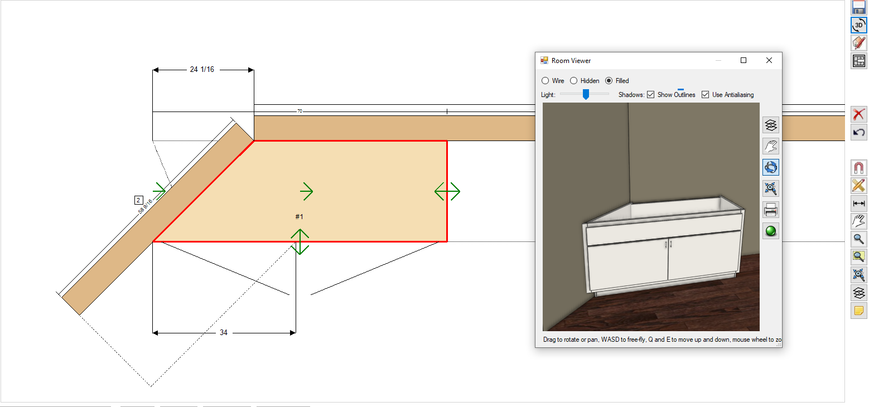Select the dimension measurement tool
The height and width of the screenshot is (407, 869).
pos(859,203)
